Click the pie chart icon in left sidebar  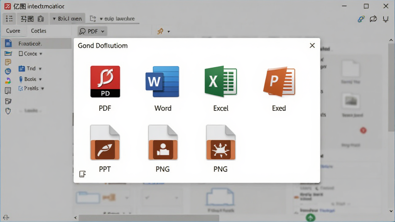tap(8, 71)
